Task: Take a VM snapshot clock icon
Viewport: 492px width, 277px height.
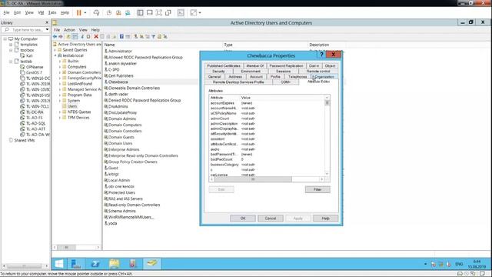Action: tap(109, 12)
